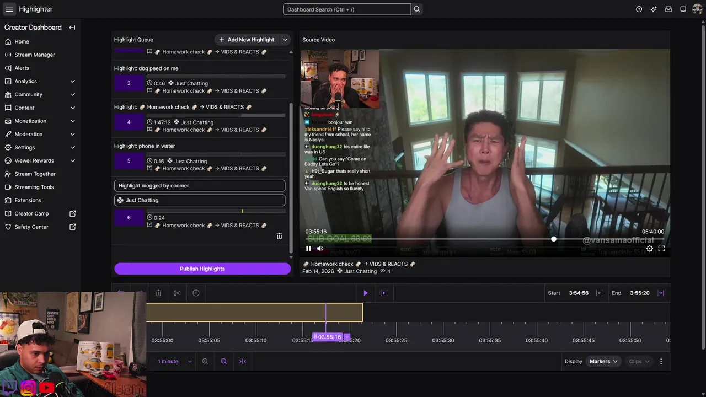The image size is (706, 397).
Task: Toggle fullscreen on the source video
Action: (661, 249)
